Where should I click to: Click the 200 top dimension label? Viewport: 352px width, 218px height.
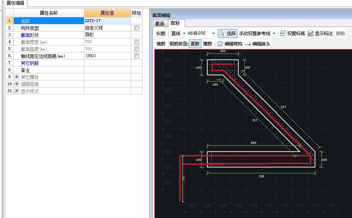point(223,51)
